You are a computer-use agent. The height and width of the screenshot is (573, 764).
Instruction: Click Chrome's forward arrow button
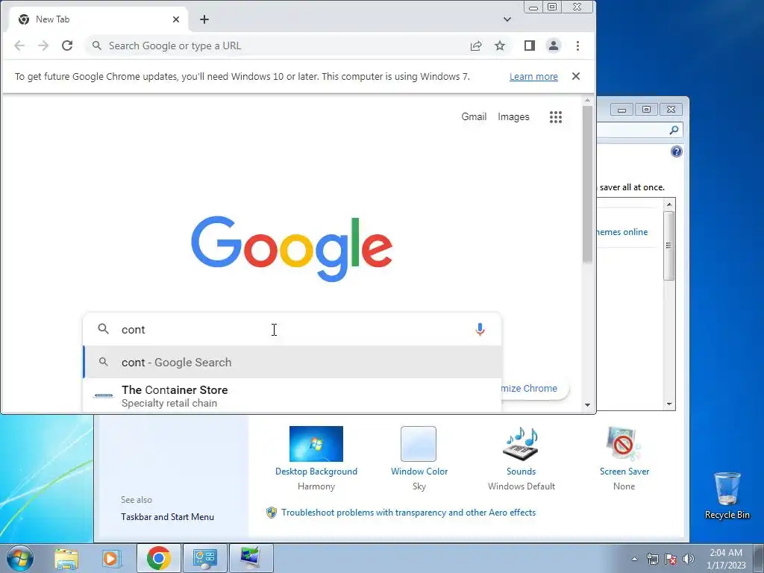pos(43,46)
